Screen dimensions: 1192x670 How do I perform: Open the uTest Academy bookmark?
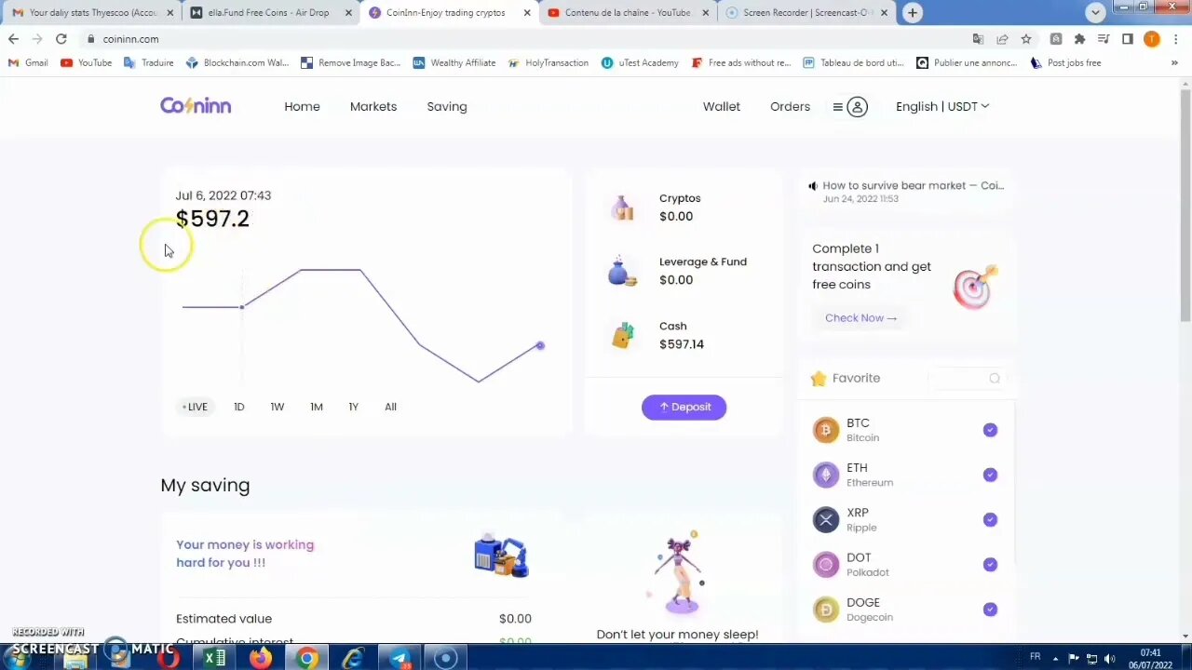[640, 62]
